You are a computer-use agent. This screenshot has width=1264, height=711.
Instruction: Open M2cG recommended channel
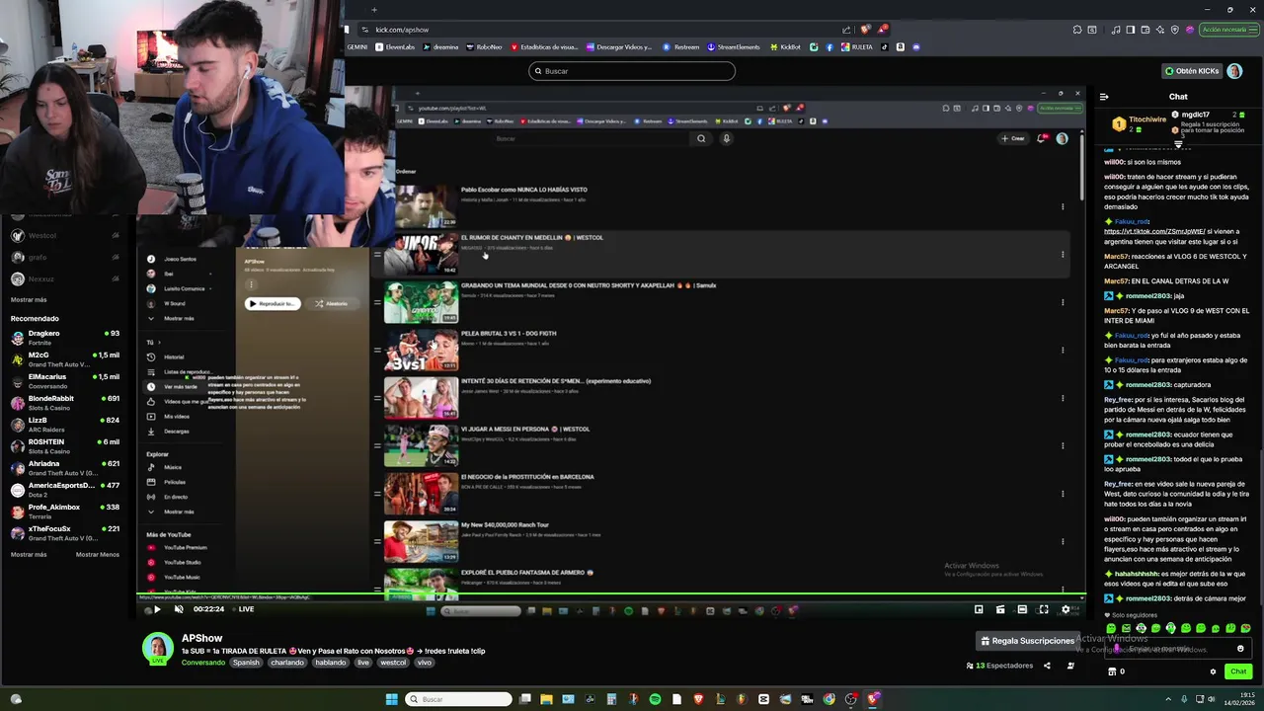[64, 358]
